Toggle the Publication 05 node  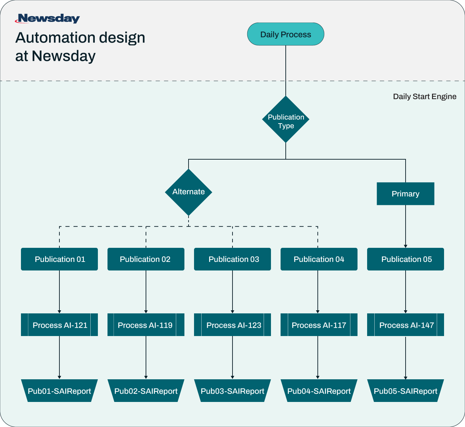coord(406,259)
